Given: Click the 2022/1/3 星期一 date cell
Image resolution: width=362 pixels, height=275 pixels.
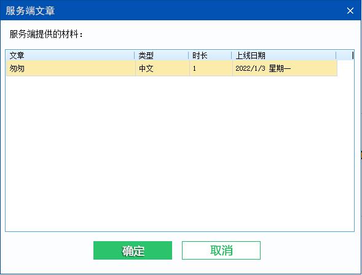Looking at the screenshot, I should [263, 68].
